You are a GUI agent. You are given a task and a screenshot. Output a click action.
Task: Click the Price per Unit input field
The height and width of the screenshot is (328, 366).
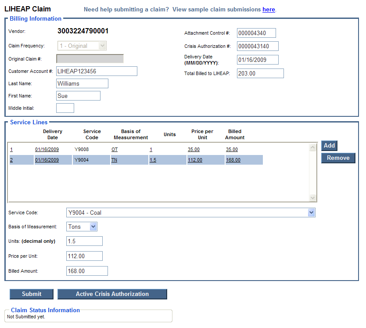coord(84,256)
